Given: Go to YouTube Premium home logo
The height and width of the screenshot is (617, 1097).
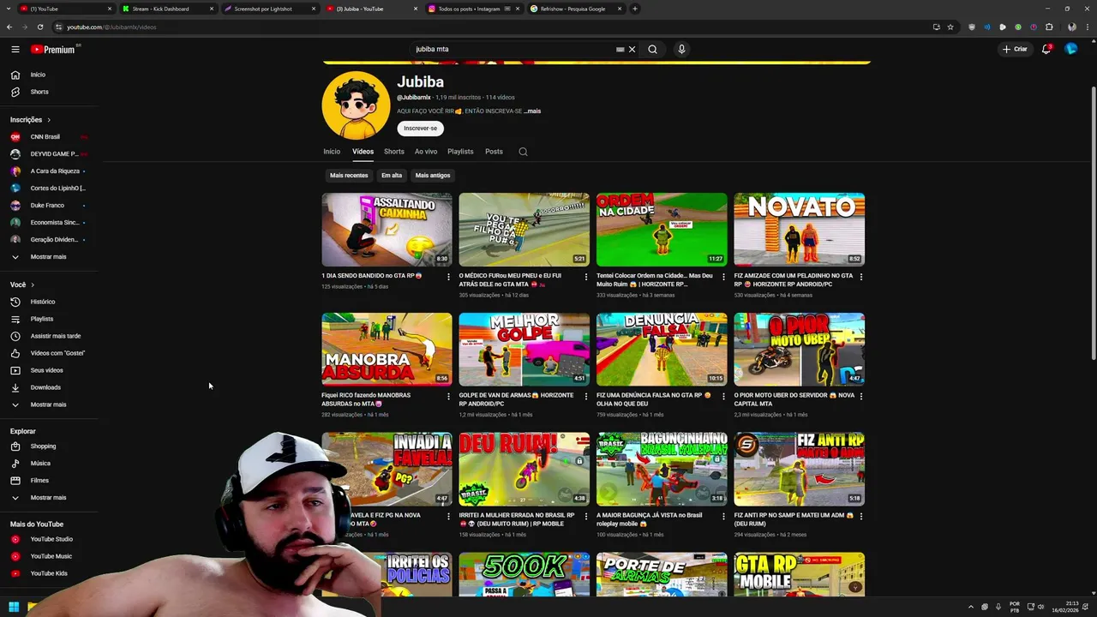Looking at the screenshot, I should (x=54, y=49).
